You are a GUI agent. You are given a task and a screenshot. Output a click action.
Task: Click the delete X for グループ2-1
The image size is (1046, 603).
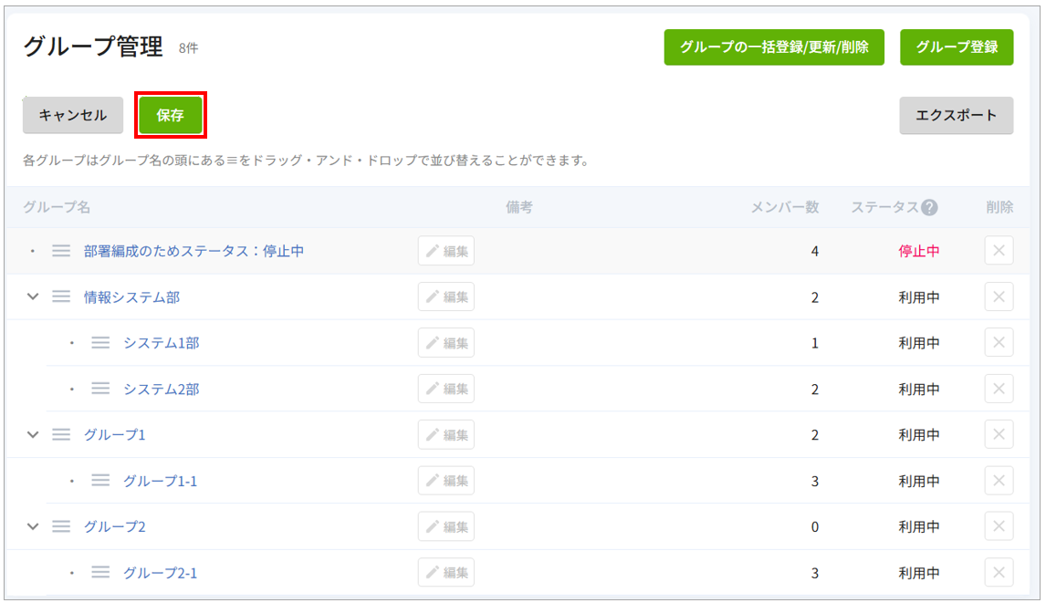[x=999, y=573]
